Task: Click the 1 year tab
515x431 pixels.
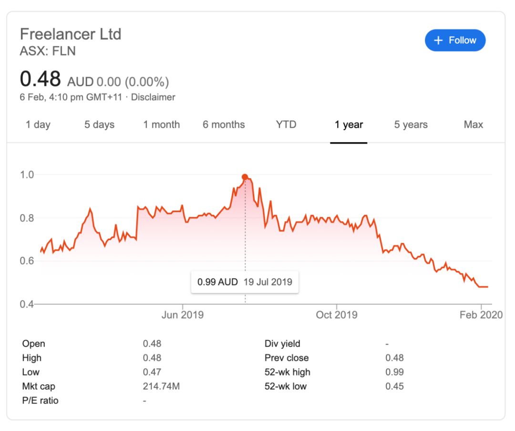Action: pyautogui.click(x=349, y=125)
